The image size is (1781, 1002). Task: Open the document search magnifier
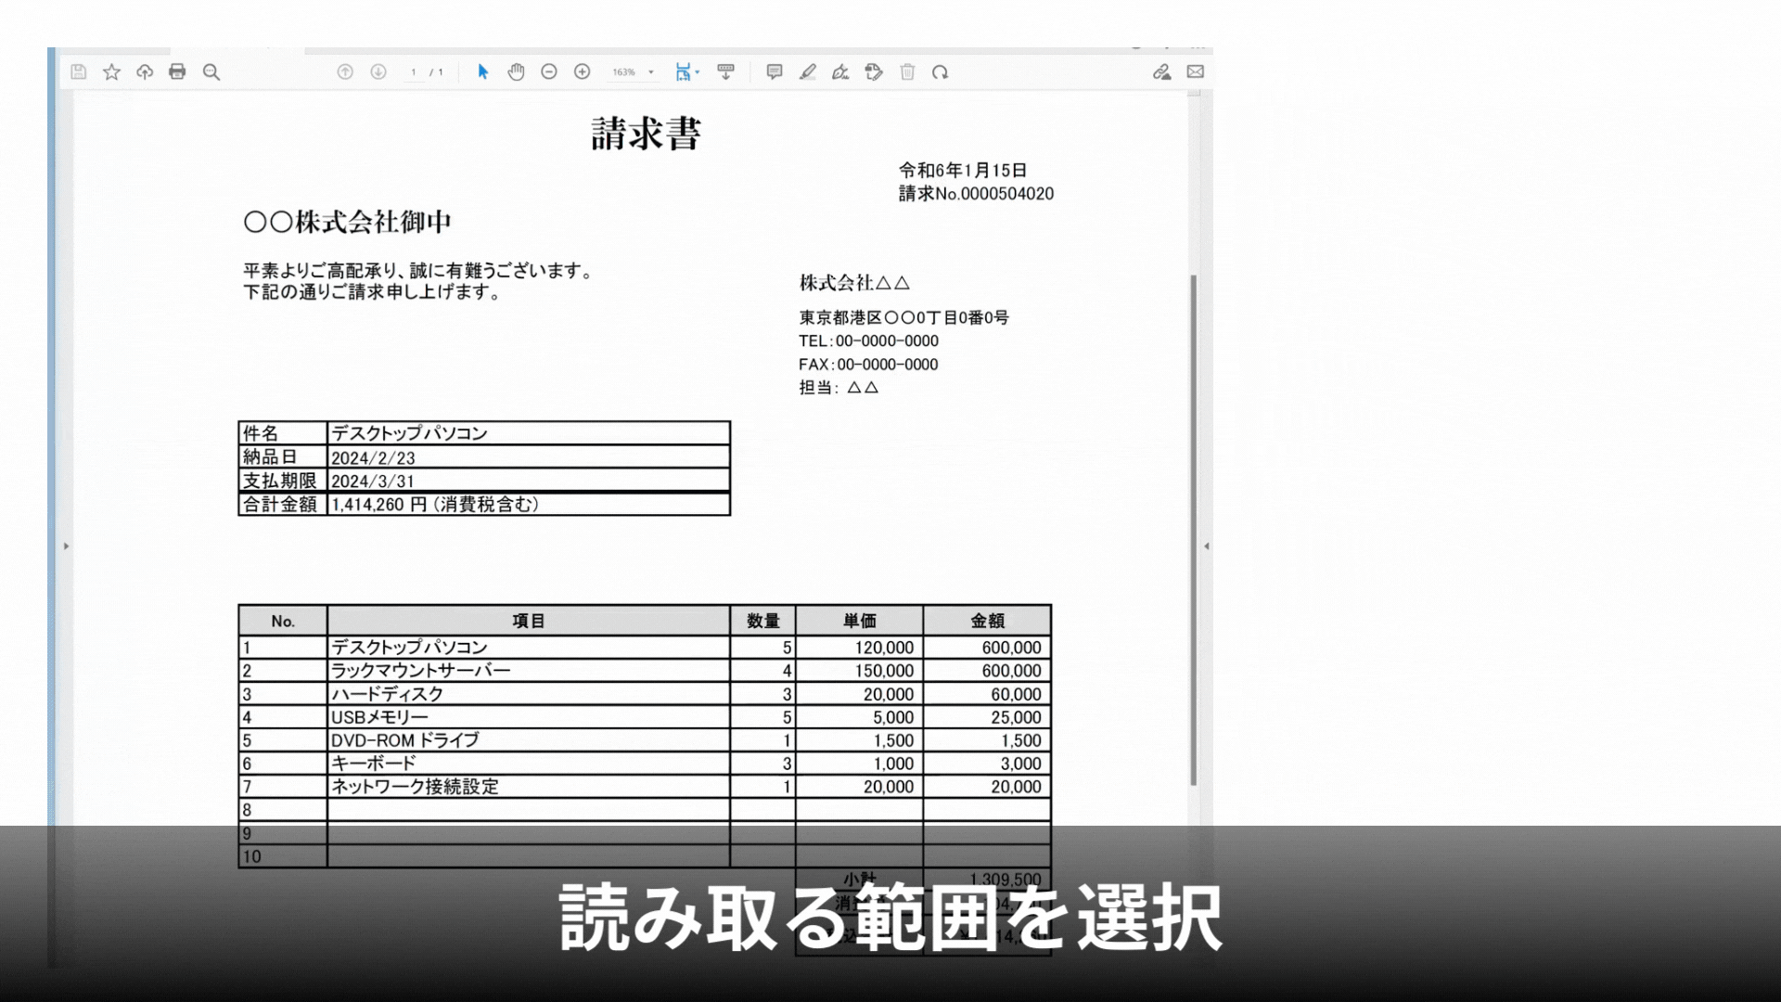point(211,71)
